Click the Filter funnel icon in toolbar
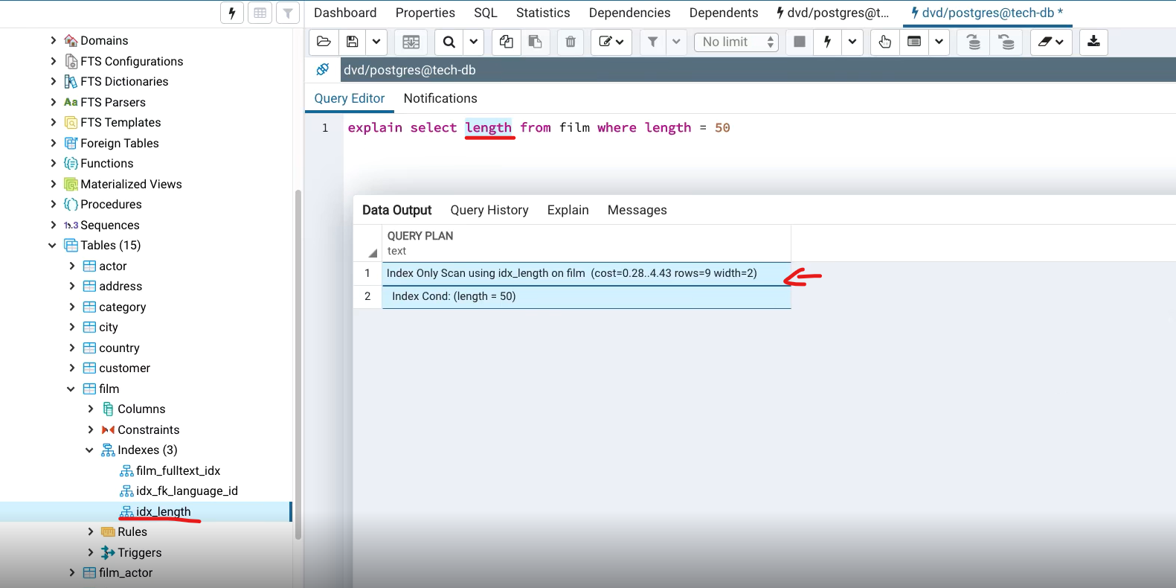 (652, 42)
